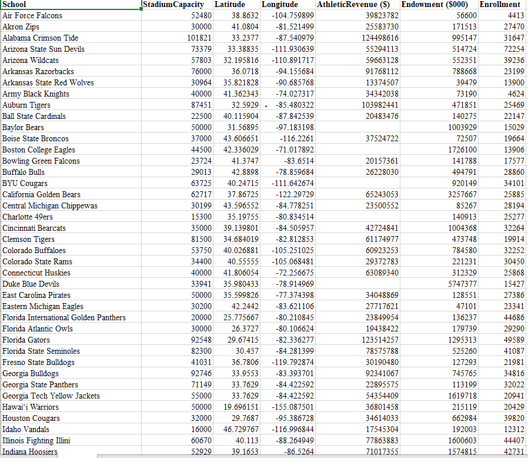Select empty AthleticRevenue cell for BYU Cougars
Viewport: 528px width, 458px height.
(357, 183)
